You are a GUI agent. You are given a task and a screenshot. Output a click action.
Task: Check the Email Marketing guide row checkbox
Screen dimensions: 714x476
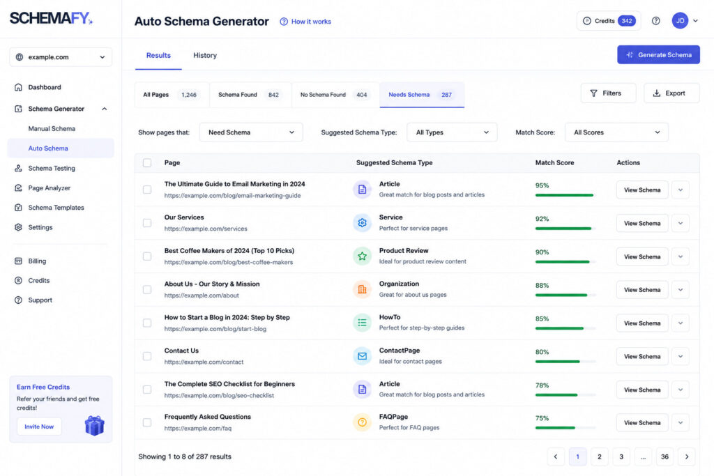click(x=147, y=190)
